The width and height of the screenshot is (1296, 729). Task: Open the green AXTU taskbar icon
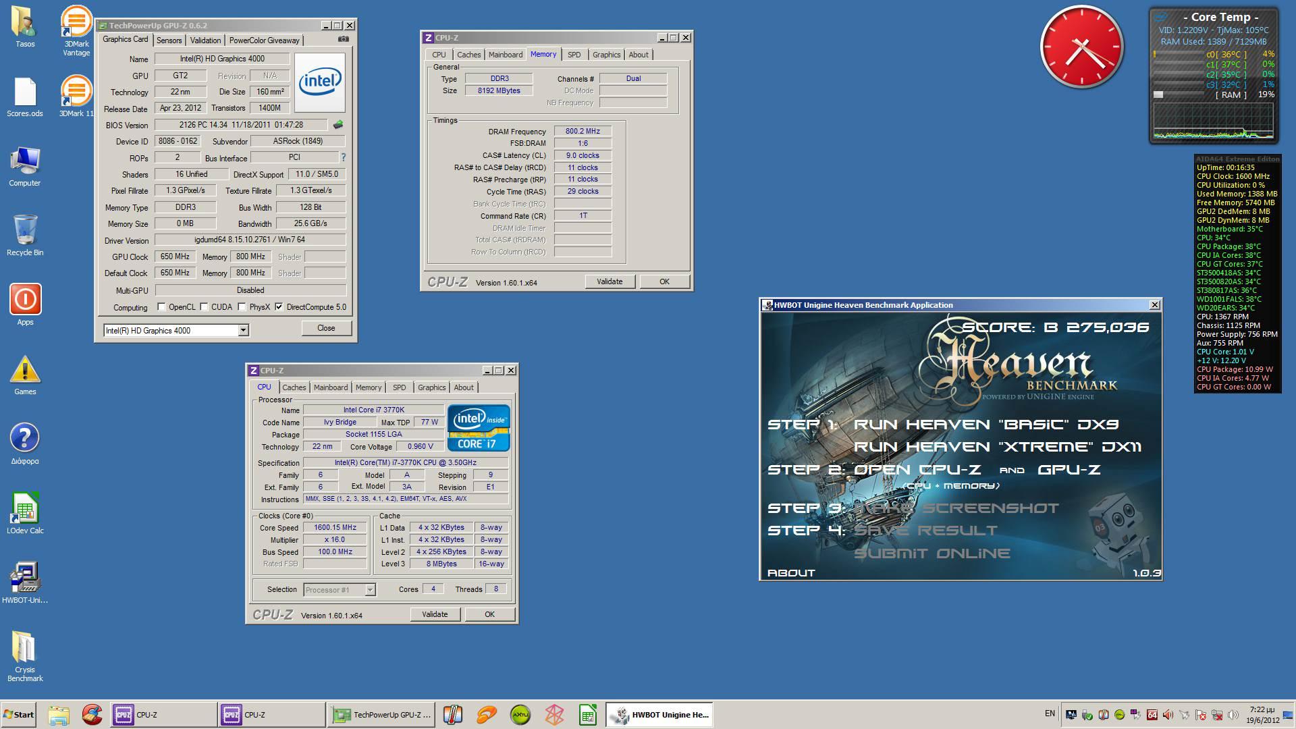[x=520, y=715]
